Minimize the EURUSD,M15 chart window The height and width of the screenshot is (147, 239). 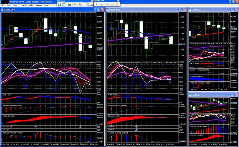click(229, 10)
